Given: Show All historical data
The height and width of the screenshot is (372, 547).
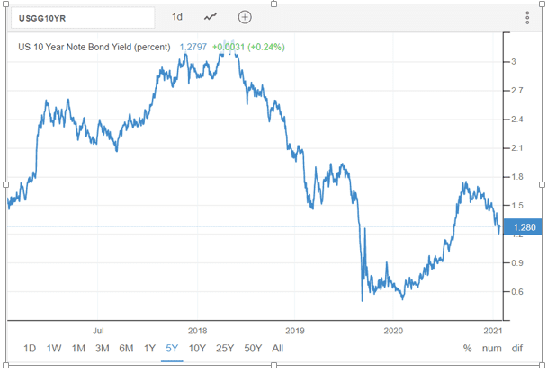Looking at the screenshot, I should [277, 348].
